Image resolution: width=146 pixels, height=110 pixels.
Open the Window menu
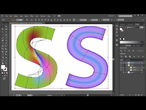coord(43,16)
